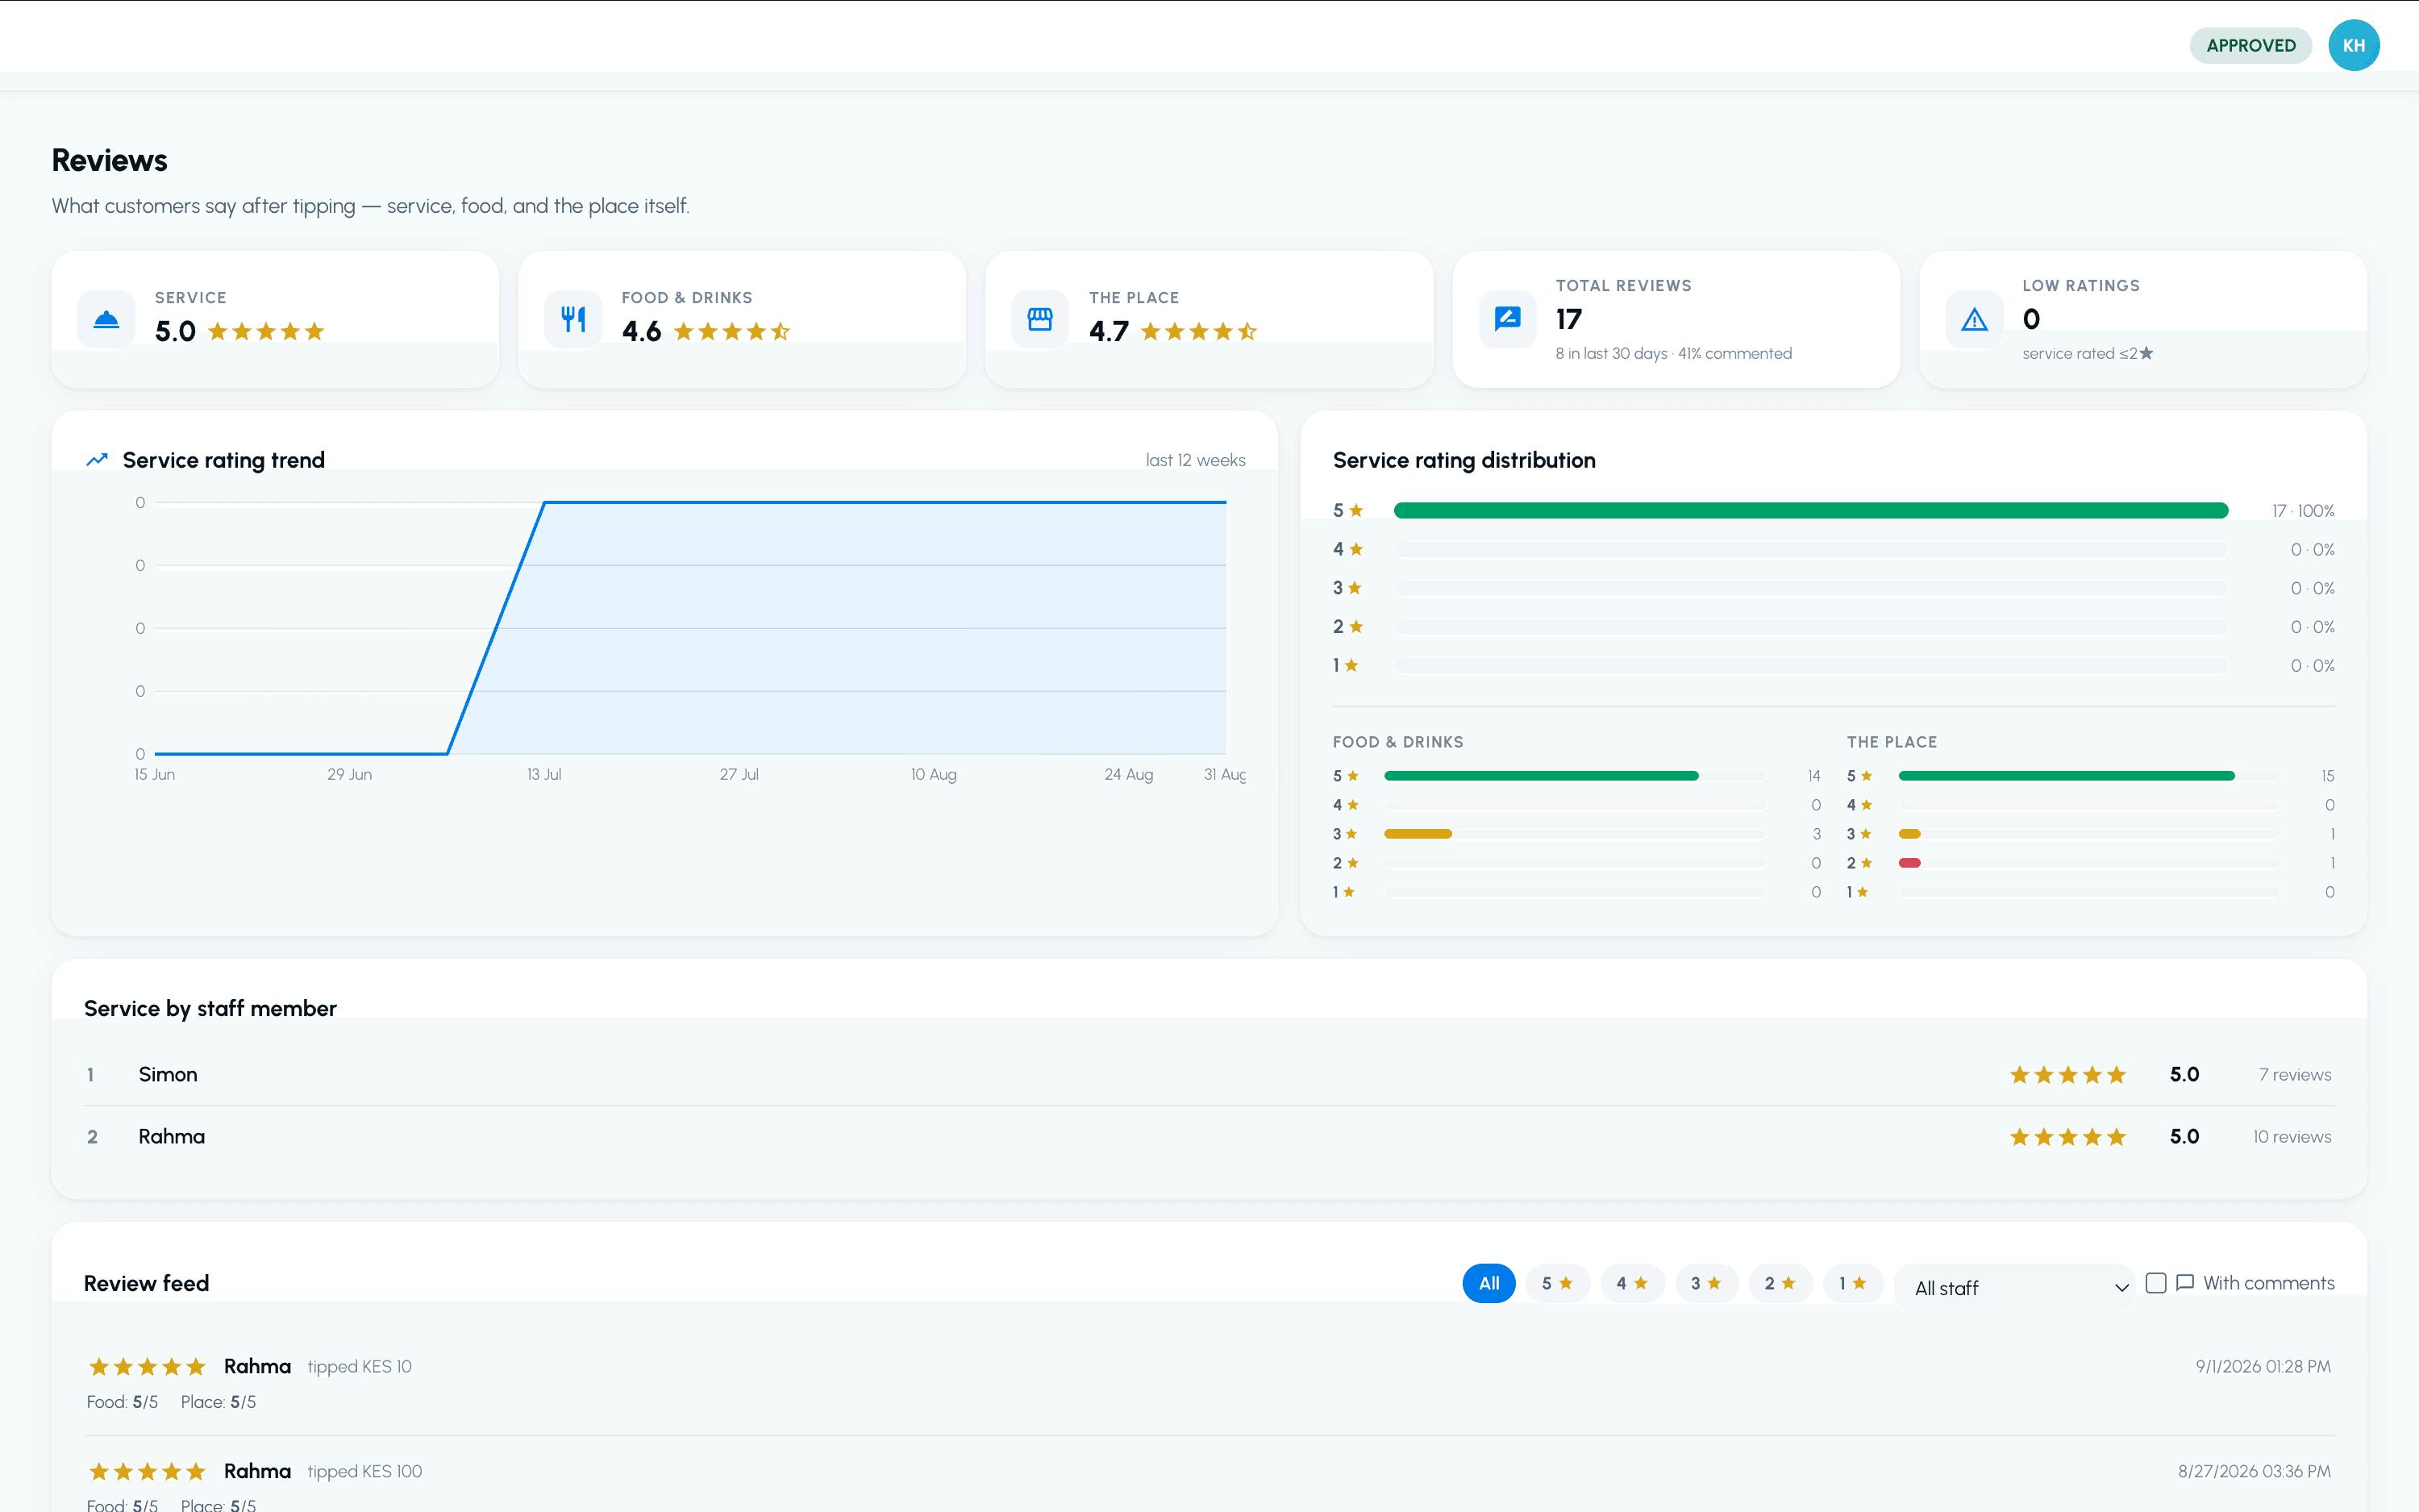Click Simon's five-star rating
This screenshot has height=1512, width=2419.
tap(2067, 1075)
